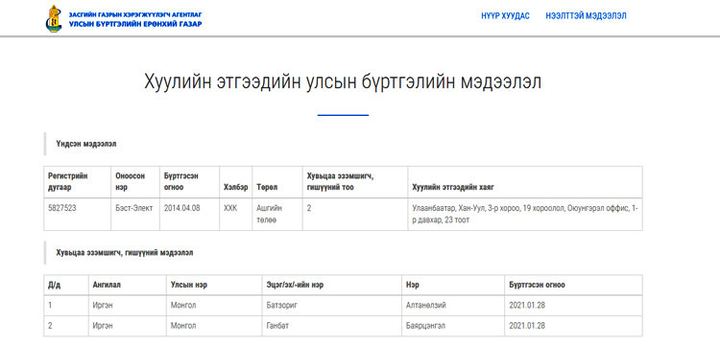The height and width of the screenshot is (345, 720).
Task: Select the date 2021.01.28 in Алтанөлзий row
Action: (x=527, y=305)
